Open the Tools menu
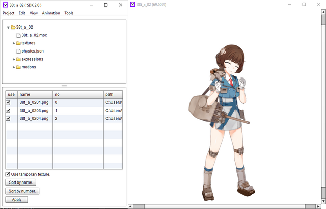Screen dimensions: 326x209 (x=69, y=13)
